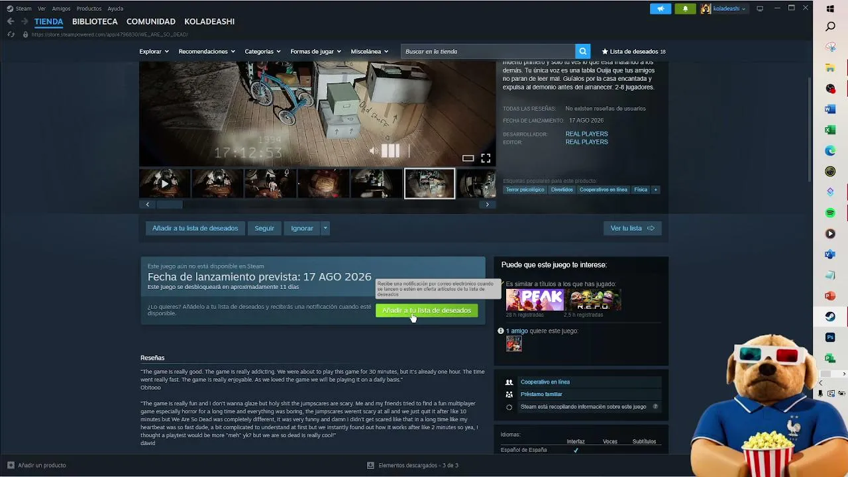
Task: Click the Ignorar button
Action: [x=302, y=228]
